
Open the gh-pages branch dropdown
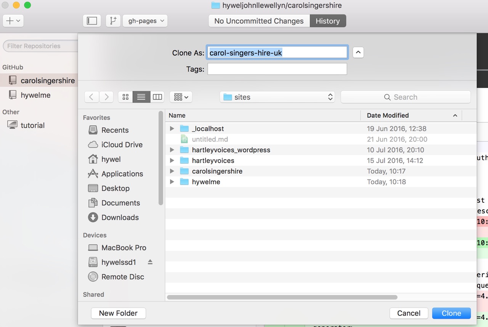pos(145,21)
